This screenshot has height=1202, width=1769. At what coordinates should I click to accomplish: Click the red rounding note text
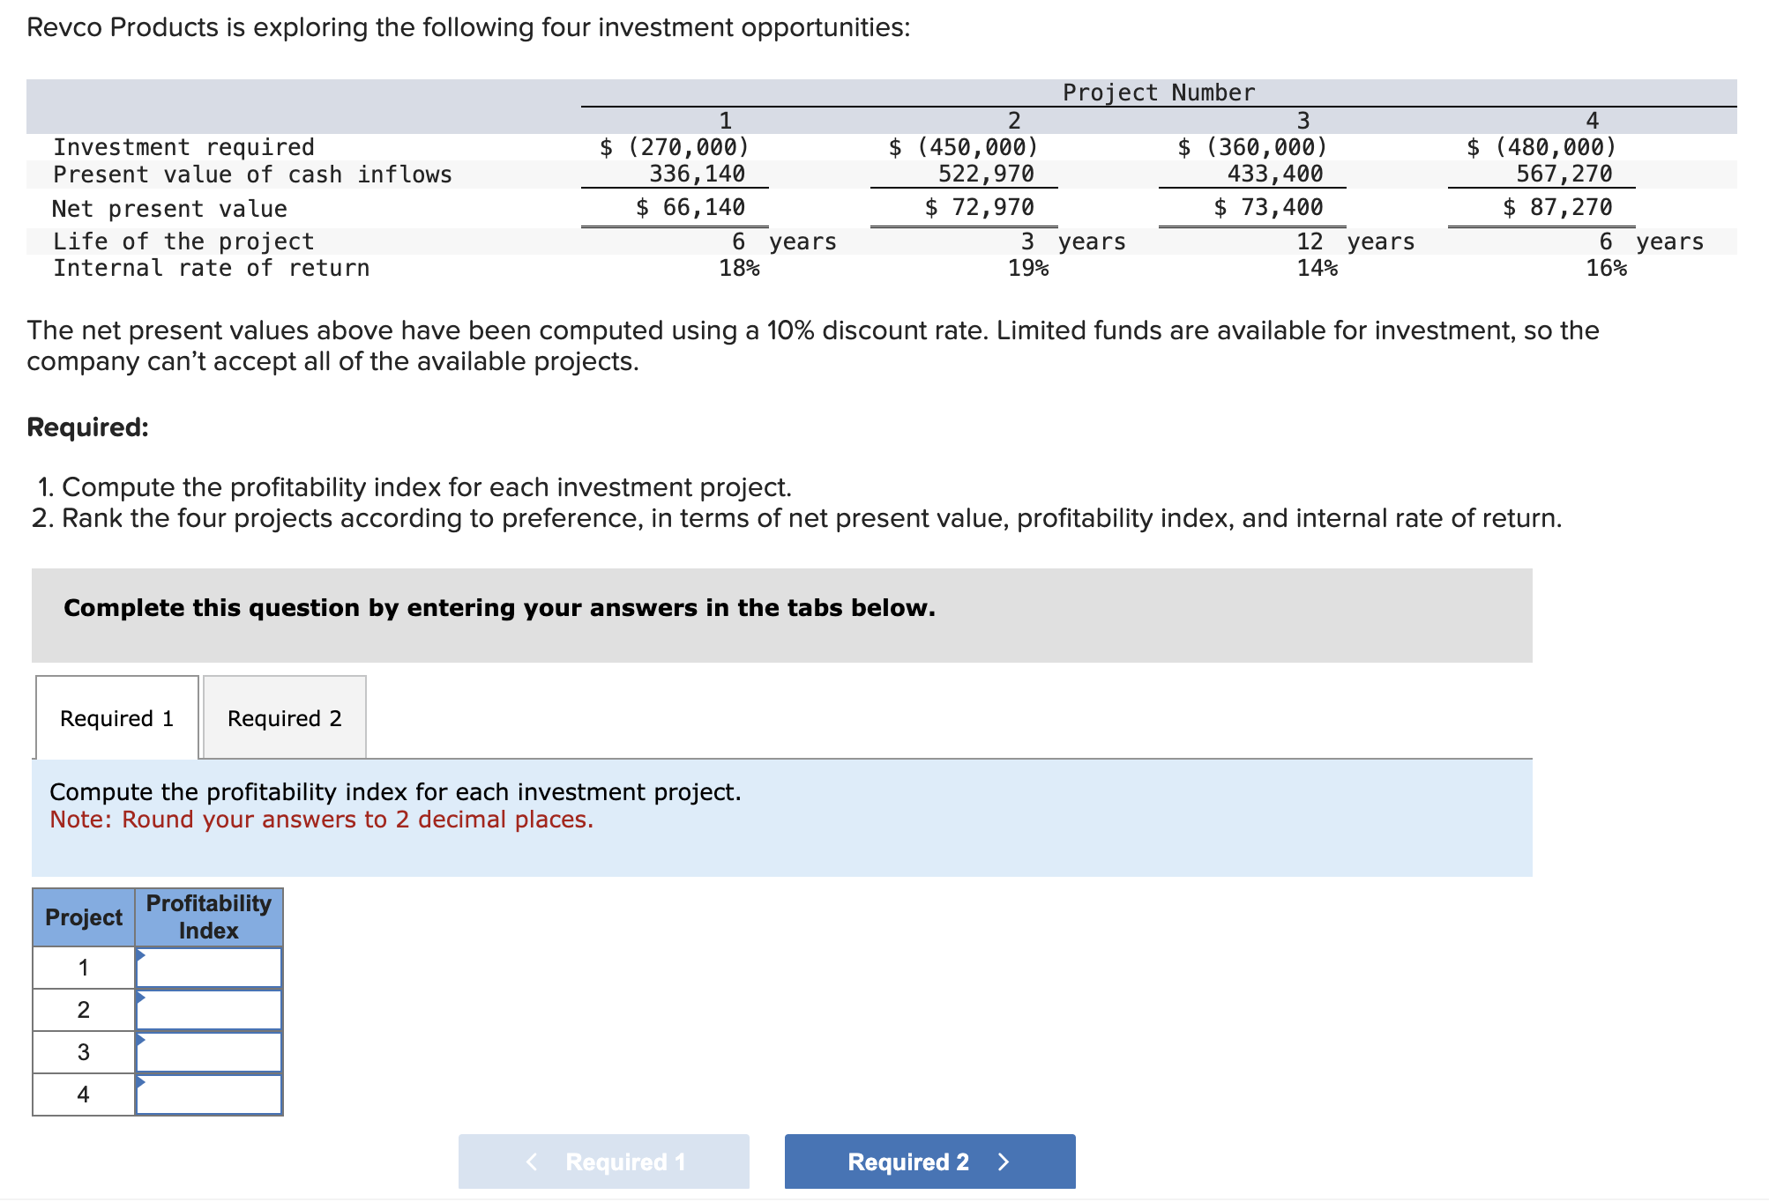click(321, 820)
